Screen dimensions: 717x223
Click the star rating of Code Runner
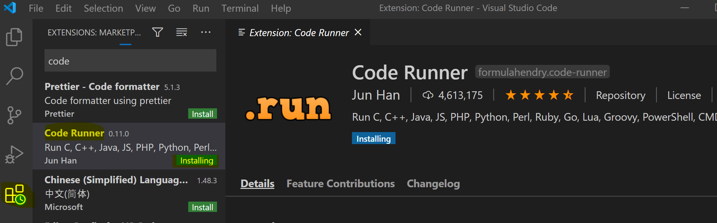pos(539,95)
